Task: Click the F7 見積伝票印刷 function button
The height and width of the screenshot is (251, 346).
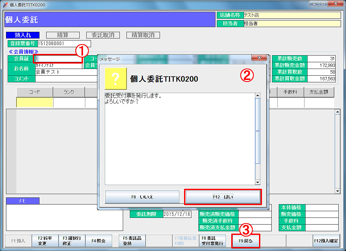Action: (186, 241)
